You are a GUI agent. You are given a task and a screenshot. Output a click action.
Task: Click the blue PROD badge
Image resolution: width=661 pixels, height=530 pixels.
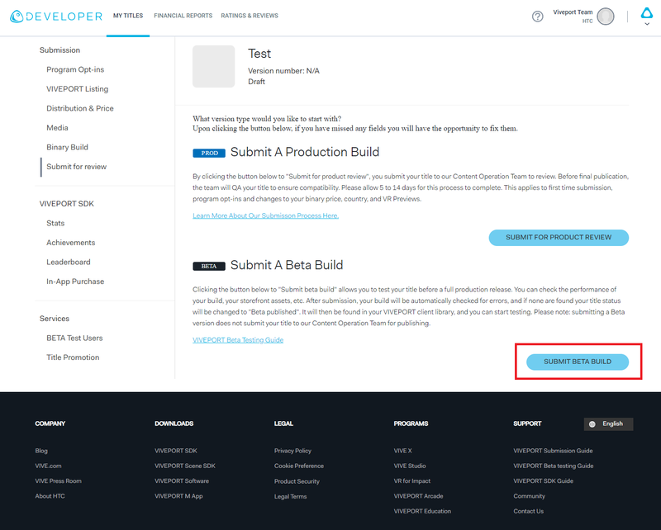(210, 153)
